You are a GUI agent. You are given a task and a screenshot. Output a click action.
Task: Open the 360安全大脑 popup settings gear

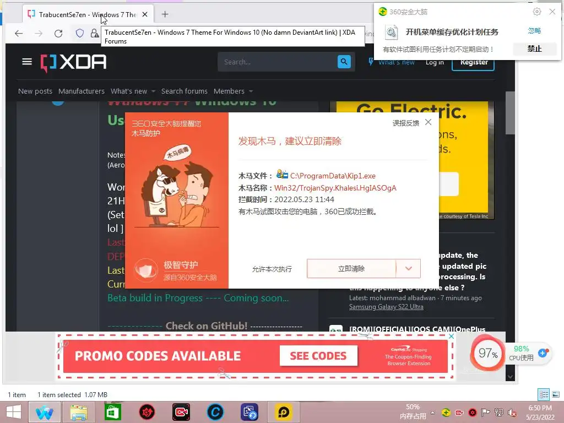pyautogui.click(x=537, y=12)
